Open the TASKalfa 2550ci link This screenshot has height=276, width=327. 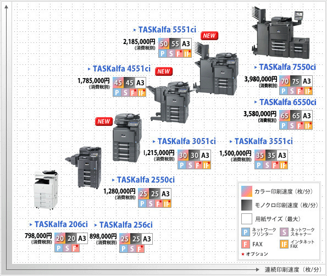pos(146,180)
